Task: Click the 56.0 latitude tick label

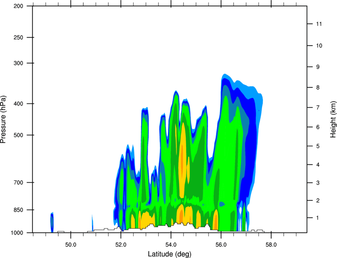Action: tap(221, 245)
